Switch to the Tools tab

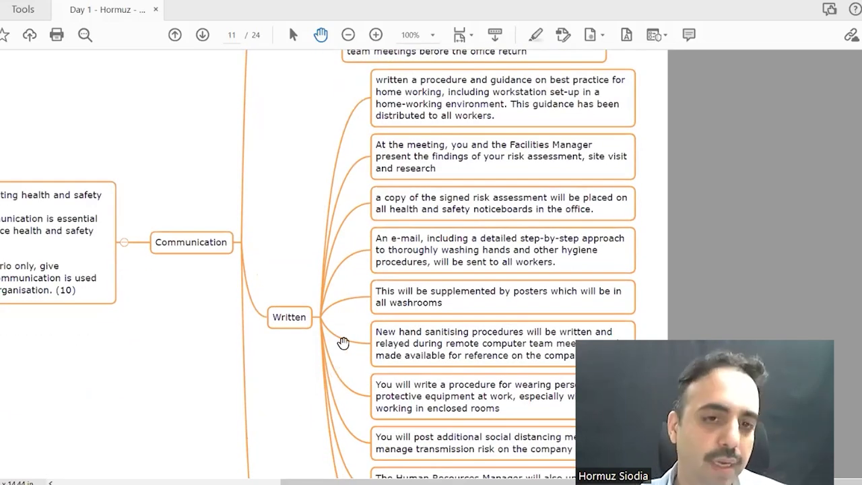23,9
